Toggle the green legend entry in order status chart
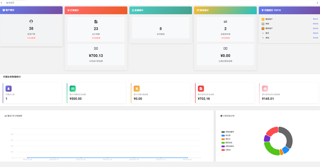The height and width of the screenshot is (167, 320). click(227, 143)
